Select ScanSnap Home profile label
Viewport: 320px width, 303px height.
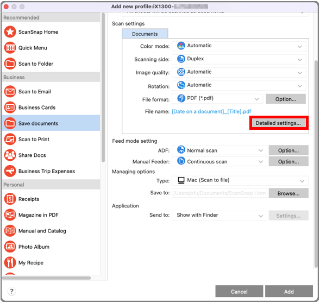coord(39,32)
